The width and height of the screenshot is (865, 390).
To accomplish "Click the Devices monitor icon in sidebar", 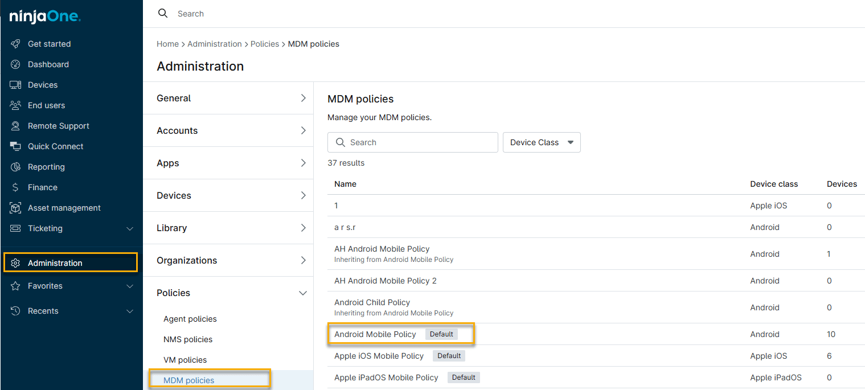I will coord(15,85).
